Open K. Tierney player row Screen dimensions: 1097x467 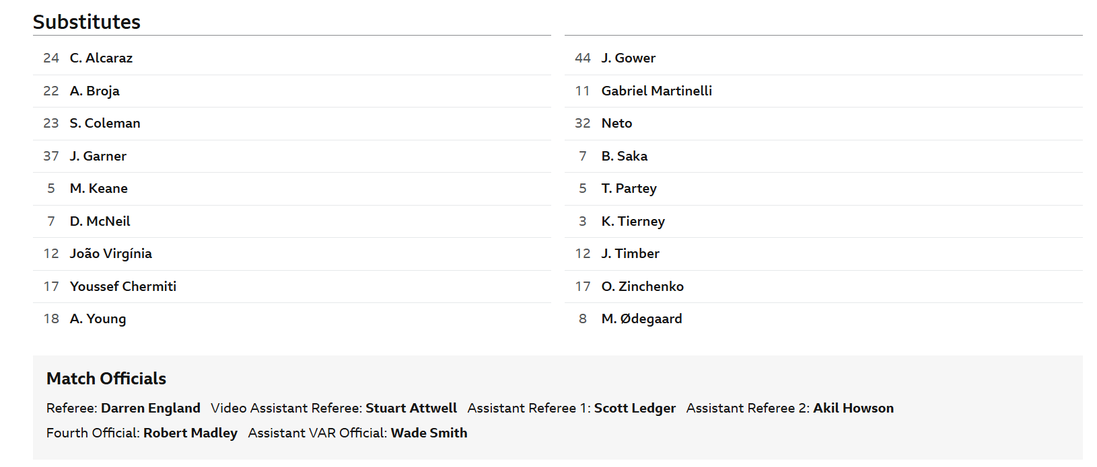pyautogui.click(x=824, y=221)
